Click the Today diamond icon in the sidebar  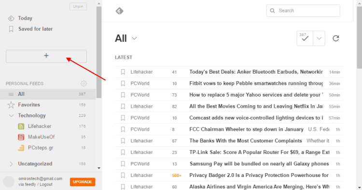click(x=11, y=18)
